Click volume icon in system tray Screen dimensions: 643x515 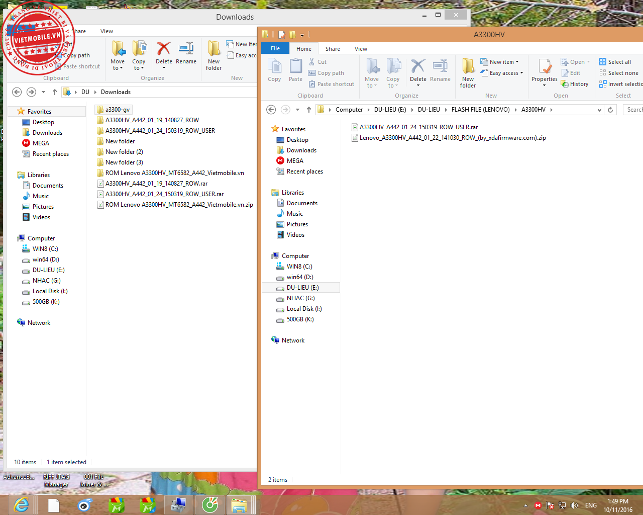pyautogui.click(x=574, y=505)
